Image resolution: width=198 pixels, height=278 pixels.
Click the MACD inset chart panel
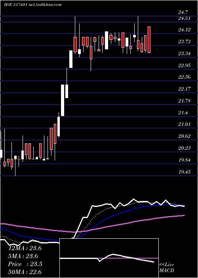tap(109, 258)
